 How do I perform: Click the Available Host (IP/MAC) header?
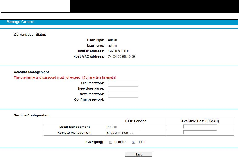[200, 121]
